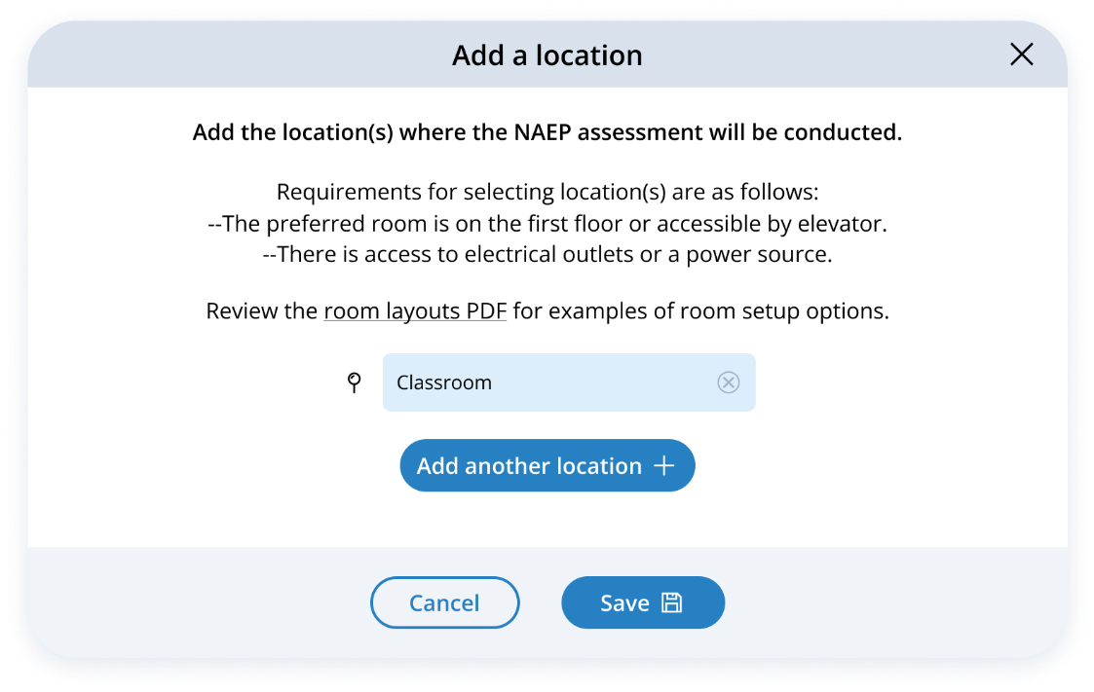This screenshot has height=692, width=1094.
Task: Click the floppy disk icon on Save
Action: click(x=671, y=602)
